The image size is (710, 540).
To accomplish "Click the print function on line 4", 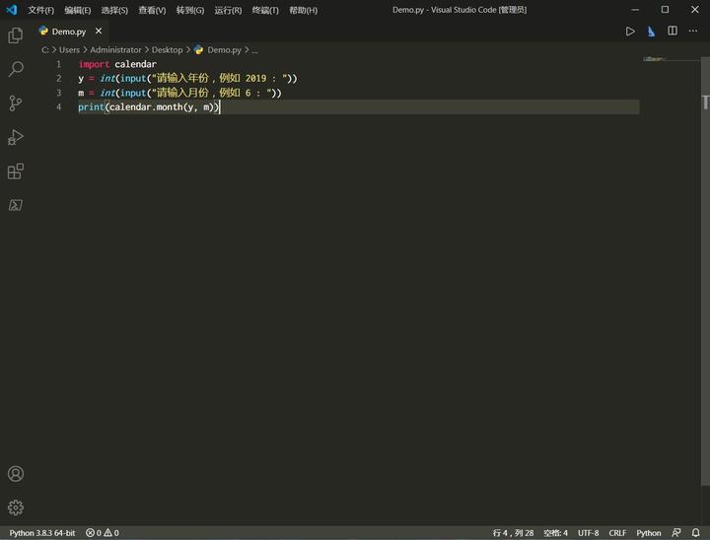I will click(x=91, y=106).
